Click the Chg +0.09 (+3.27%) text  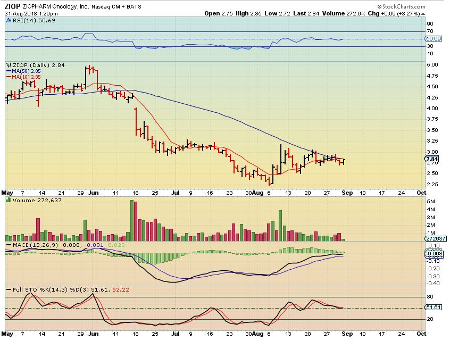pos(394,13)
